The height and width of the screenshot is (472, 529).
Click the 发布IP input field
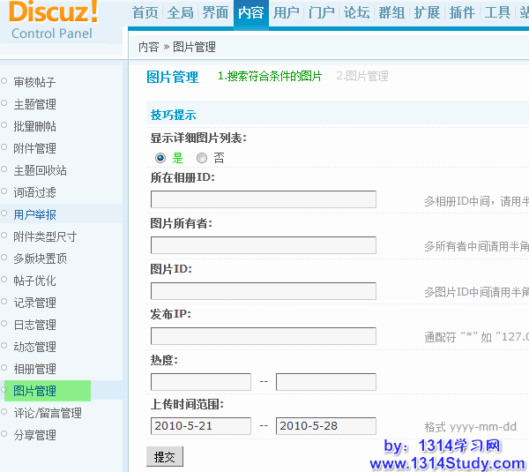[263, 336]
